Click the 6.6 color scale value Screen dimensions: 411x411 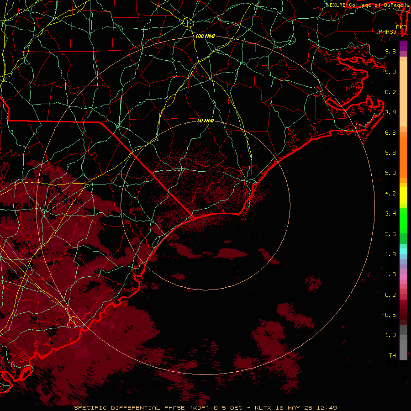[390, 132]
